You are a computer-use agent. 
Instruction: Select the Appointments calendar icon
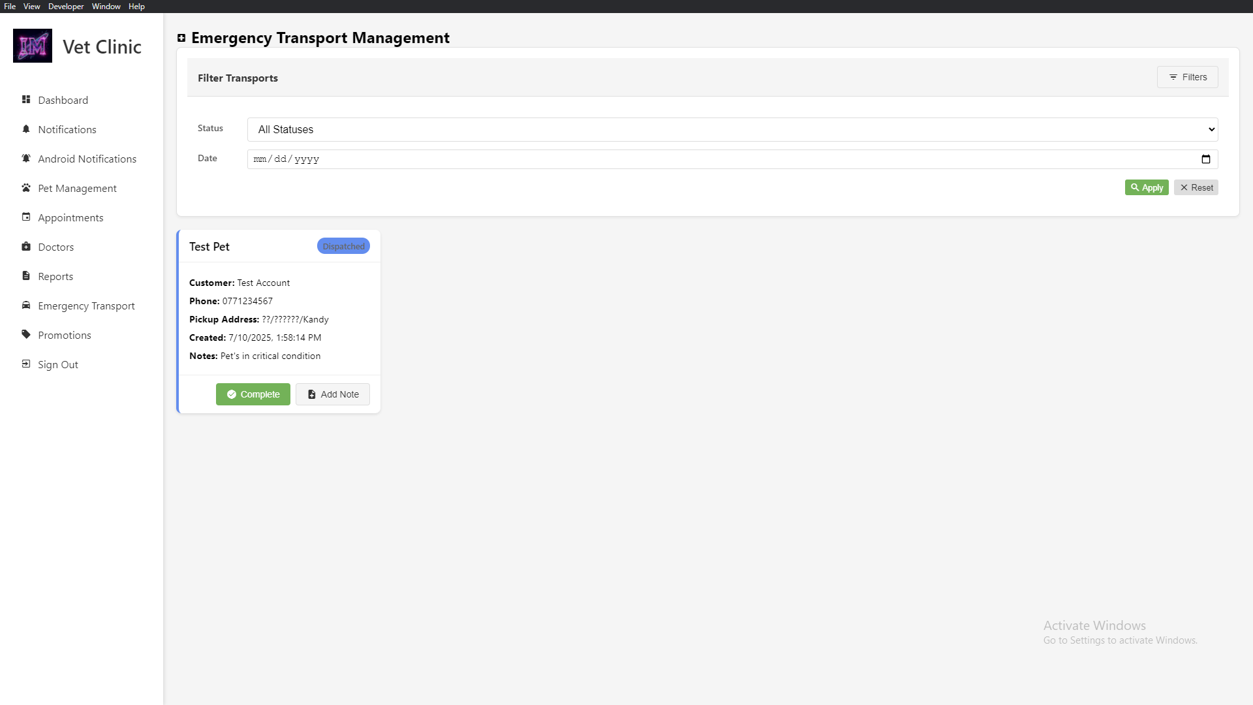coord(26,217)
